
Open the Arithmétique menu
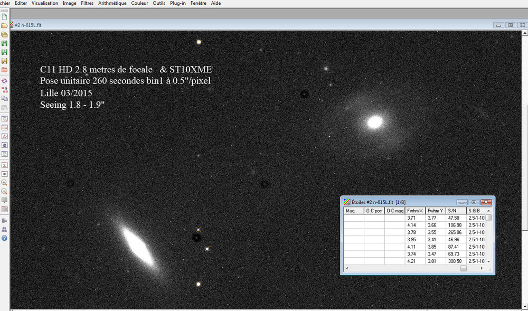112,3
